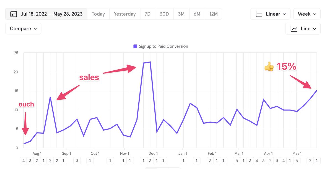Open the Week interval dropdown
This screenshot has height=169, width=332.
(x=307, y=14)
